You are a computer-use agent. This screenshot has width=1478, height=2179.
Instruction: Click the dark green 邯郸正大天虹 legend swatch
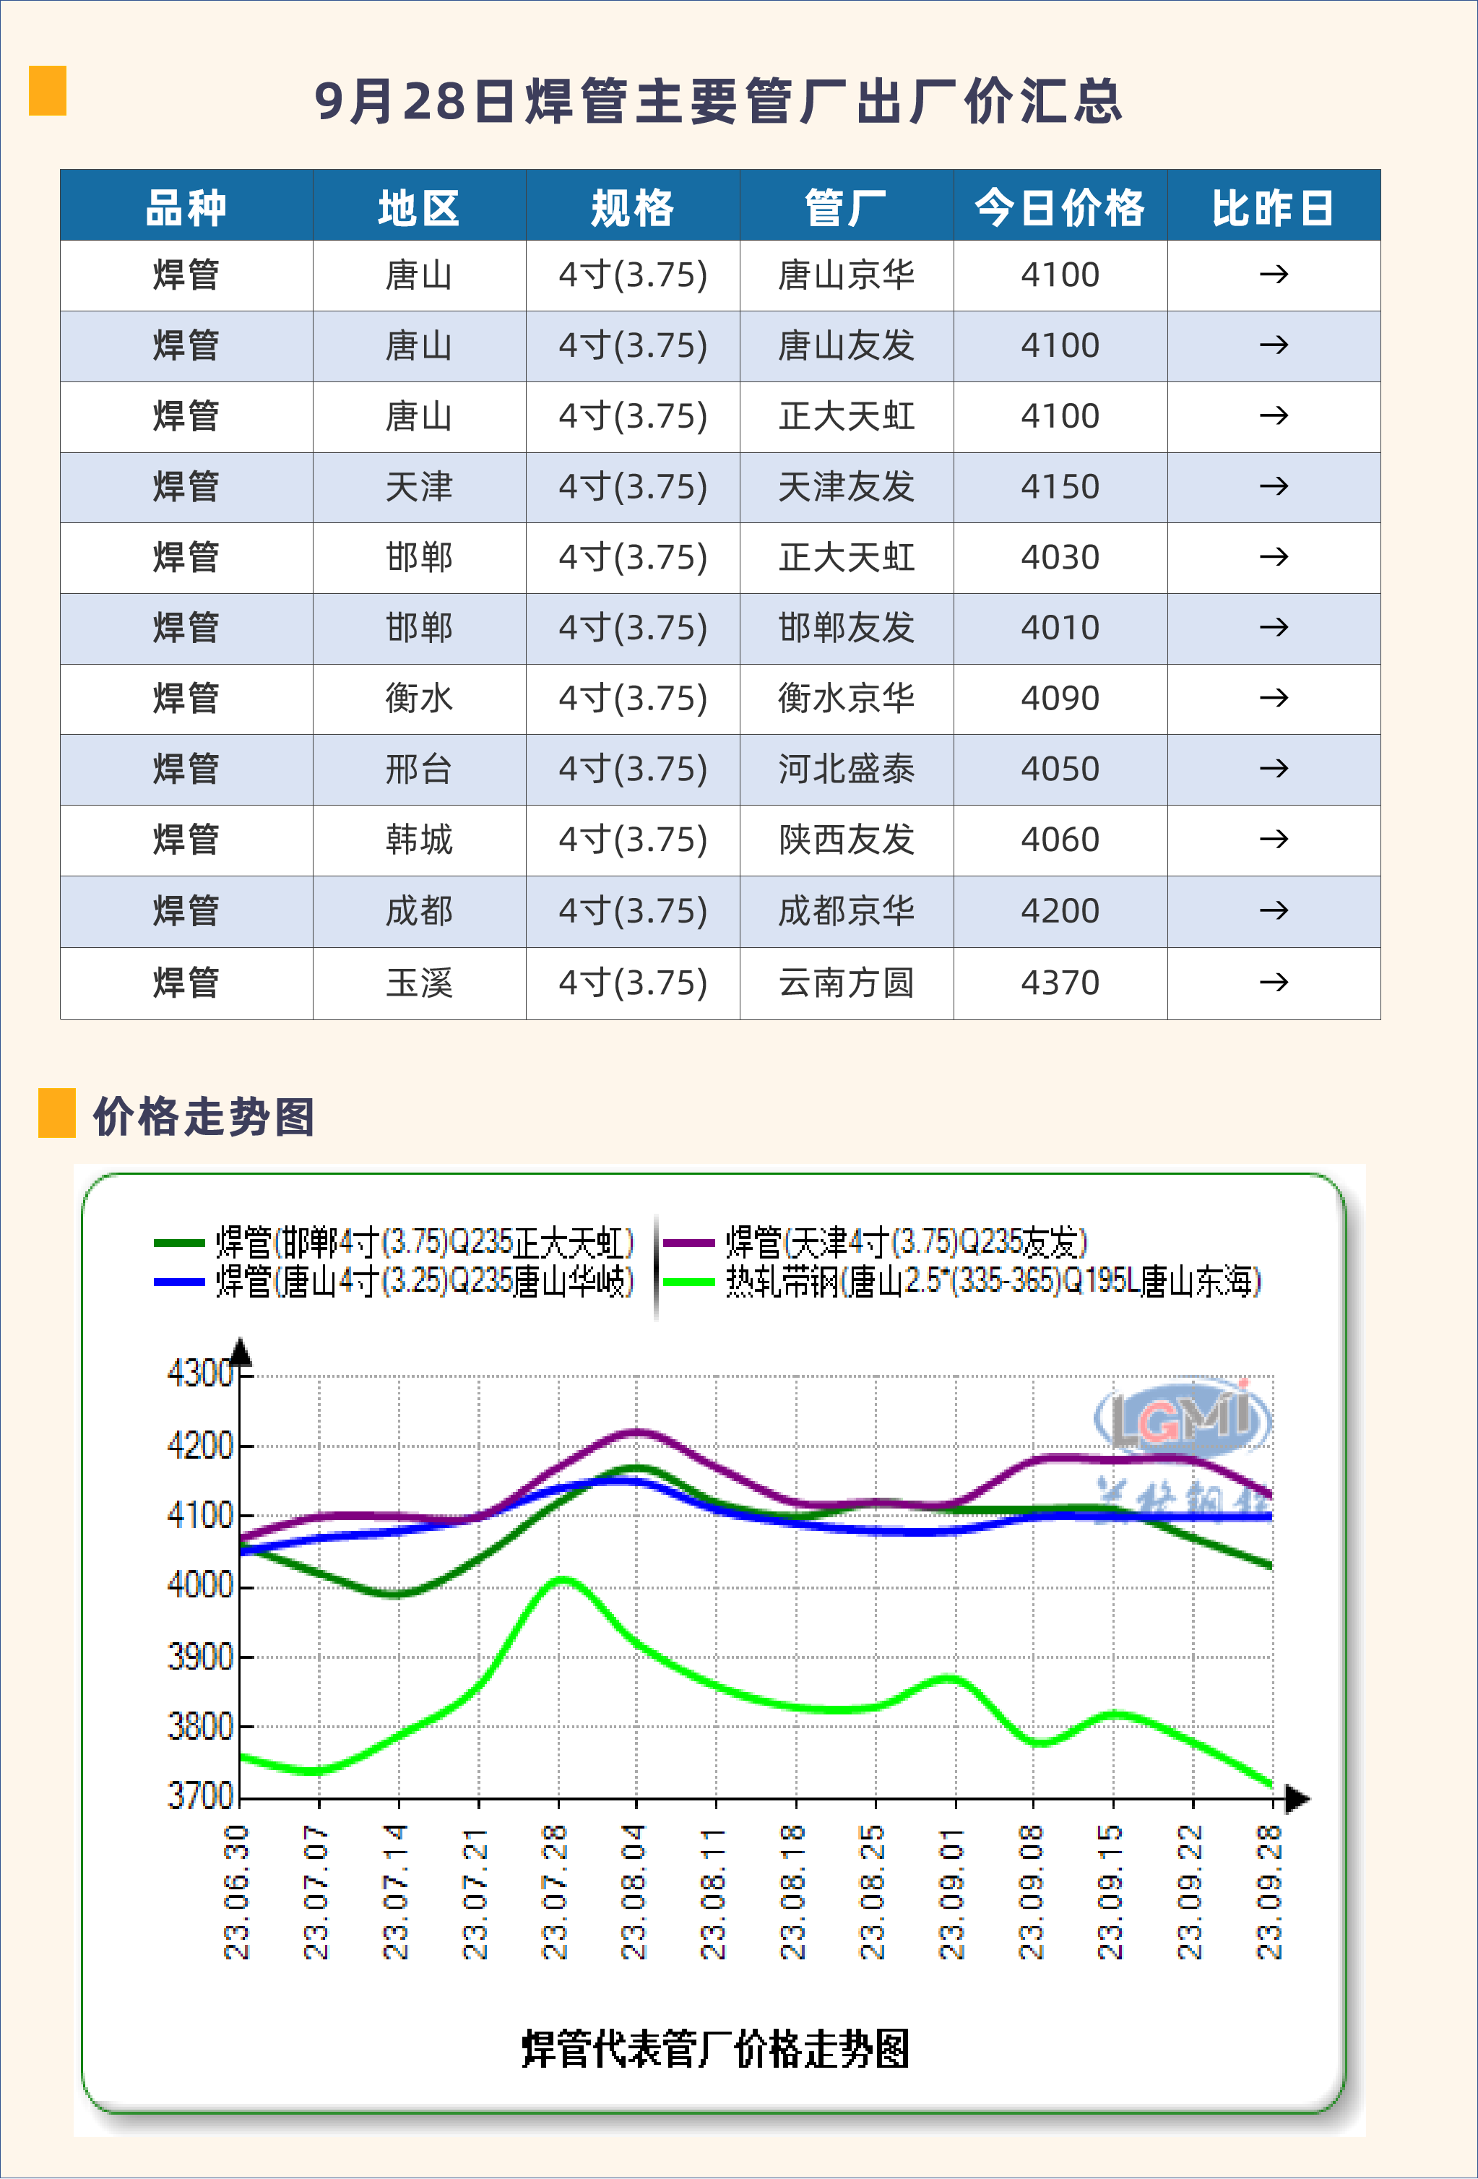click(179, 1243)
